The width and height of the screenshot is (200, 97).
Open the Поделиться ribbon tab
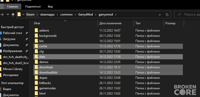coord(33,7)
